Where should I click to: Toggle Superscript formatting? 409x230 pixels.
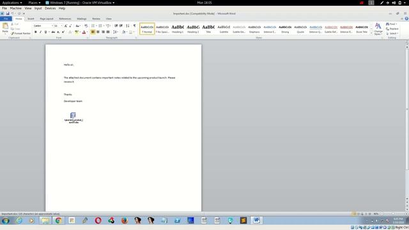(63, 32)
